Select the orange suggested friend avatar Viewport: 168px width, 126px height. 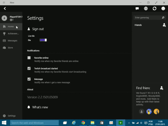[x=156, y=112]
